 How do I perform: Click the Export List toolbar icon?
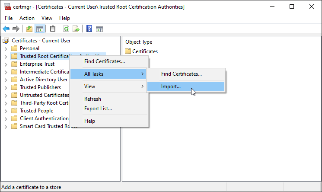76,29
